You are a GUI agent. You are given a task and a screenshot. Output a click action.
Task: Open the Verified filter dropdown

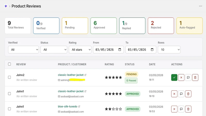pos(23,49)
